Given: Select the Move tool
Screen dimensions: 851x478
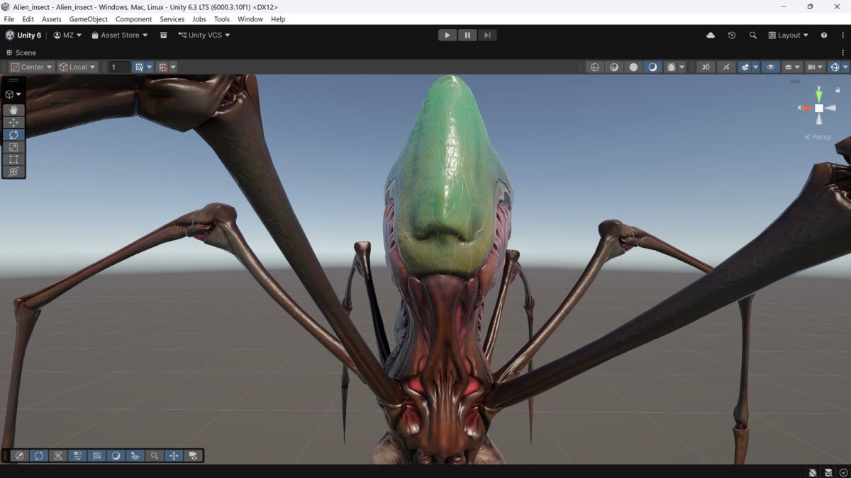Looking at the screenshot, I should point(13,122).
